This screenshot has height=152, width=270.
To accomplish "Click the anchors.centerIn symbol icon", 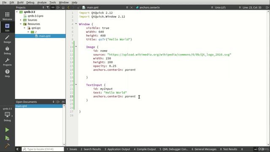I will [137, 8].
